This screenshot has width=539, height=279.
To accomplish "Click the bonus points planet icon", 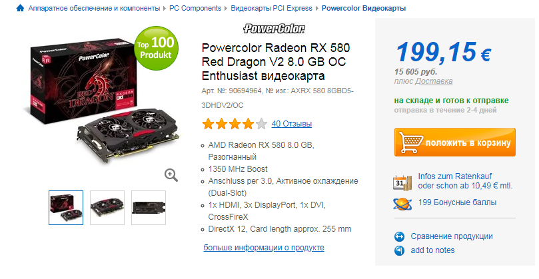I will pyautogui.click(x=402, y=203).
